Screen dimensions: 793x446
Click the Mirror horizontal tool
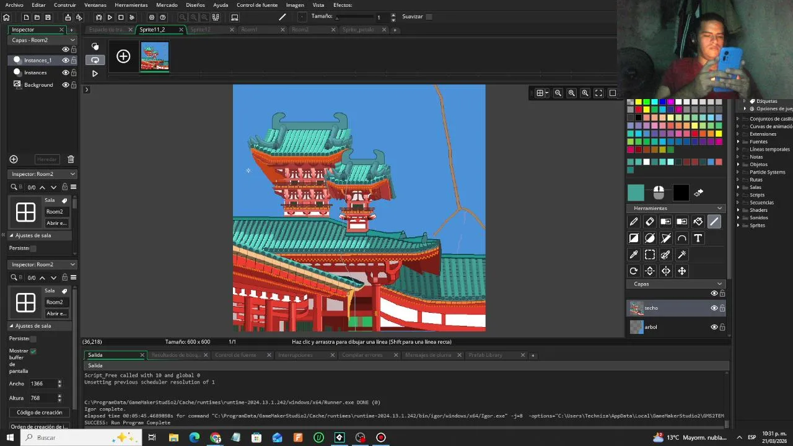click(x=666, y=271)
